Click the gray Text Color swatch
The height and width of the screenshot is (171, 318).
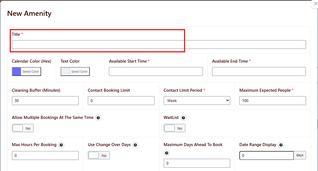click(x=65, y=72)
